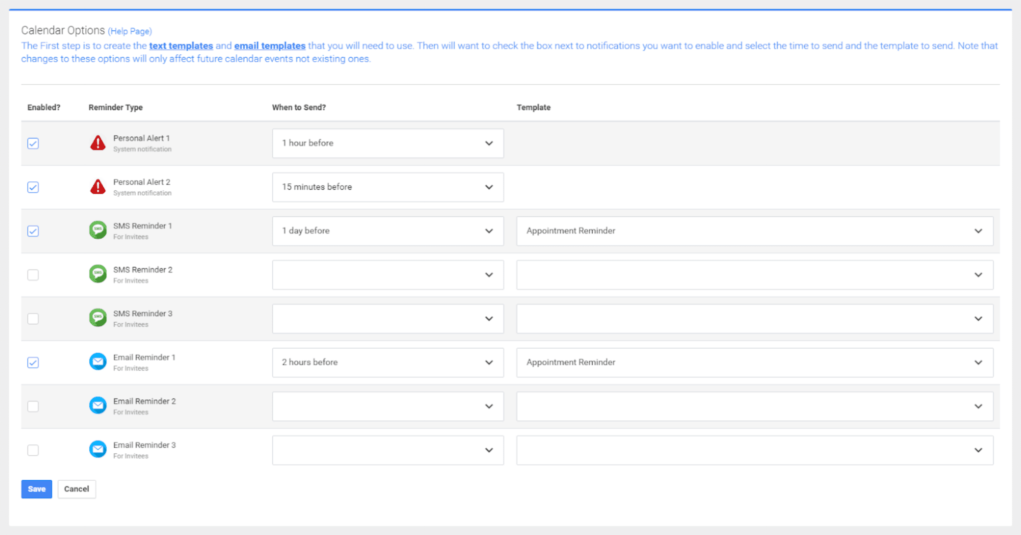1021x535 pixels.
Task: Disable the Personal Alert 1 reminder
Action: coord(33,143)
